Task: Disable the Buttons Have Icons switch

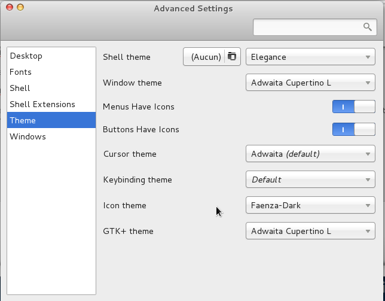Action: tap(353, 129)
